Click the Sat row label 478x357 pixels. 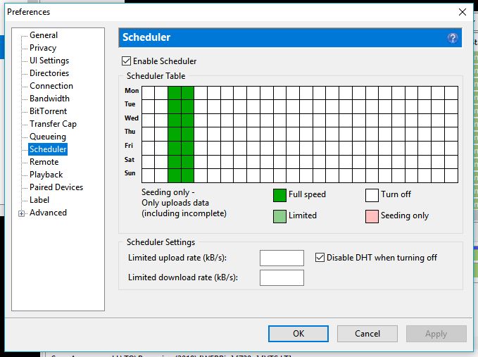coord(130,159)
